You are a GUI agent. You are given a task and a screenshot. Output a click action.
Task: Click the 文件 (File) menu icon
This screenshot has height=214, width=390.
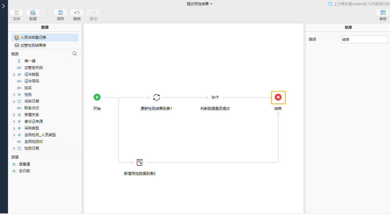click(16, 13)
